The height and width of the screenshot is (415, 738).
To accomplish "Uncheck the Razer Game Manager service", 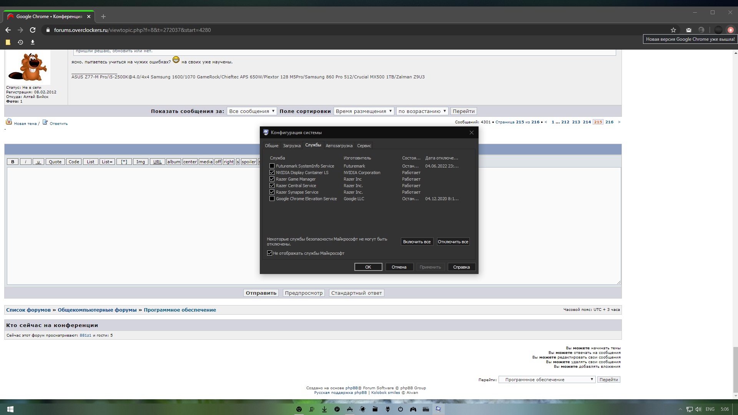I will tap(272, 179).
